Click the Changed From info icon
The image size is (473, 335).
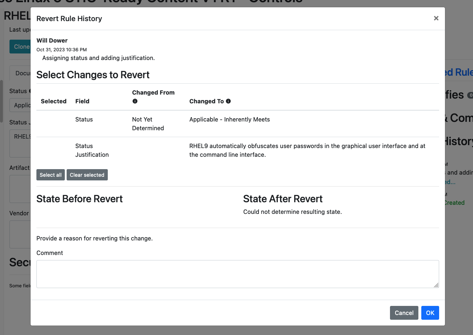click(x=135, y=101)
